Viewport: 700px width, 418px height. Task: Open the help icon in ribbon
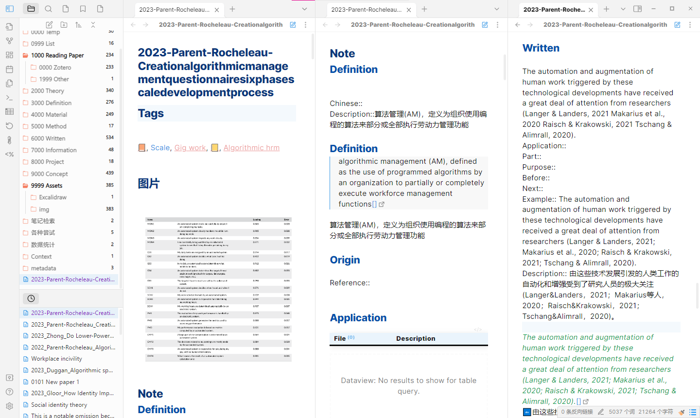pos(9,392)
